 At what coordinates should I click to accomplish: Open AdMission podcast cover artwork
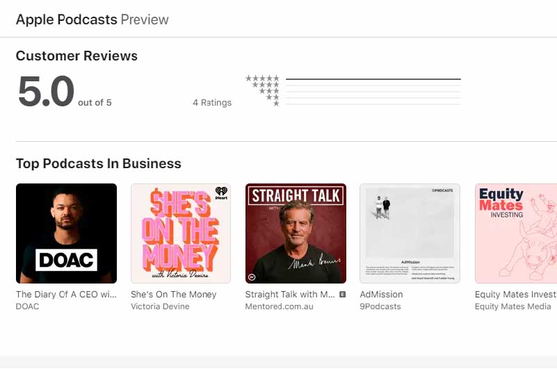pos(410,233)
